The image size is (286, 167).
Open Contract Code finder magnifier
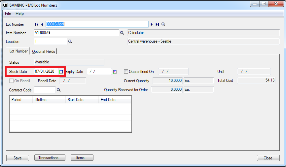pyautogui.click(x=58, y=90)
